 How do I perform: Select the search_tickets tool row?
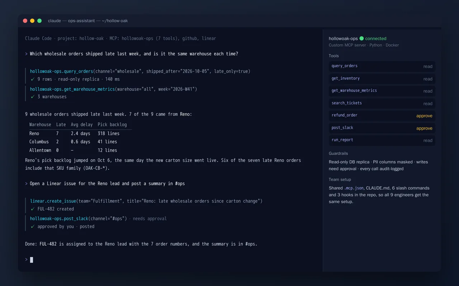[x=382, y=103]
